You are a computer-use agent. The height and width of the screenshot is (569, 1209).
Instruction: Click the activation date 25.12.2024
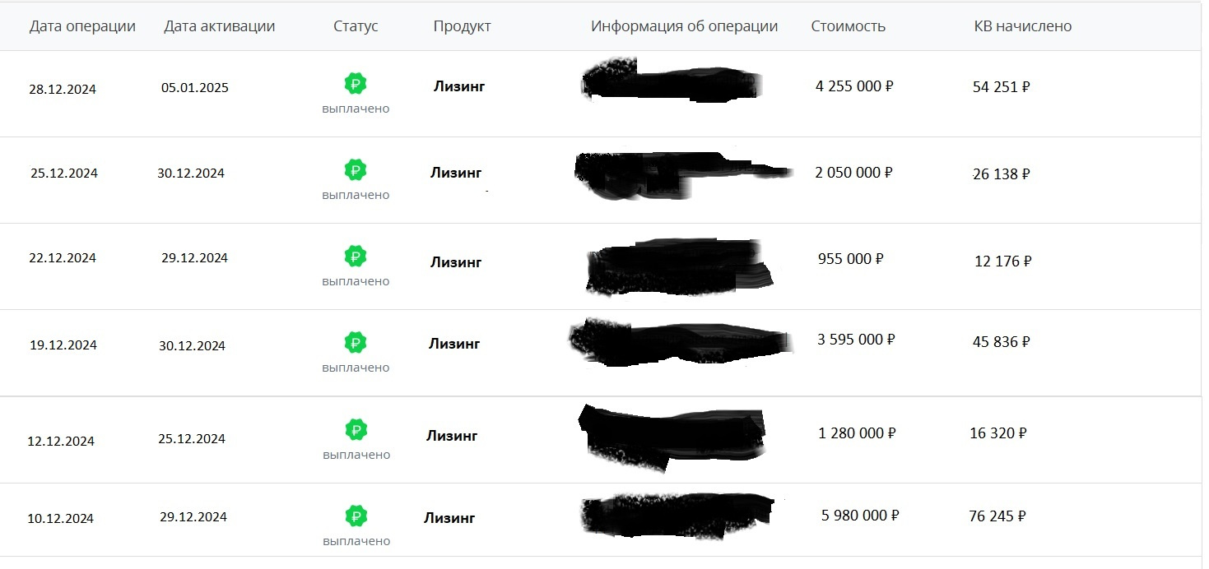[x=192, y=439]
